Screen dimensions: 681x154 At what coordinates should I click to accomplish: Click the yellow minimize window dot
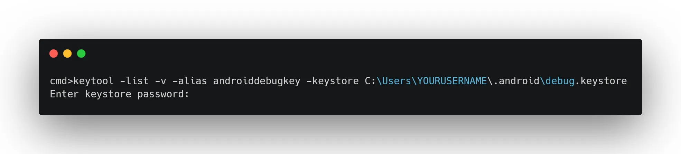pos(67,54)
